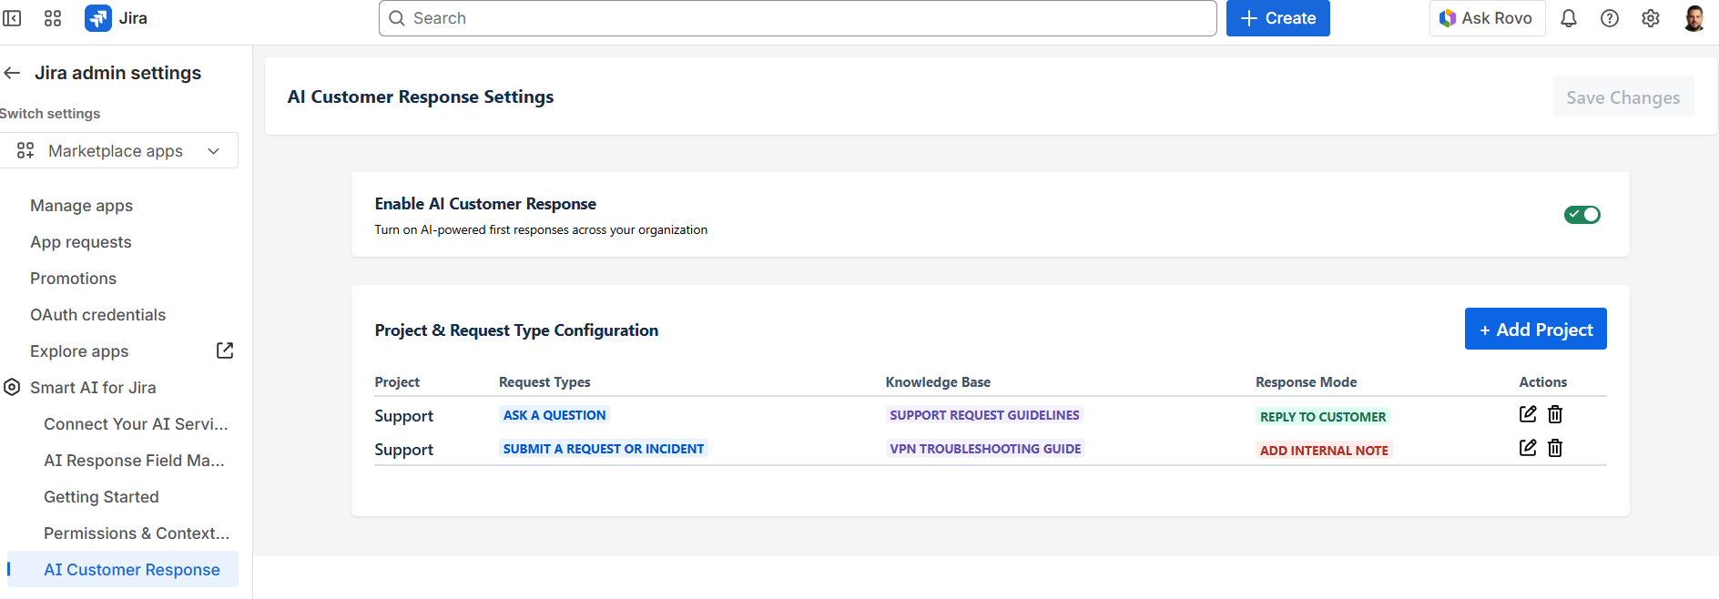
Task: Open Manage apps in the sidebar
Action: click(x=81, y=206)
